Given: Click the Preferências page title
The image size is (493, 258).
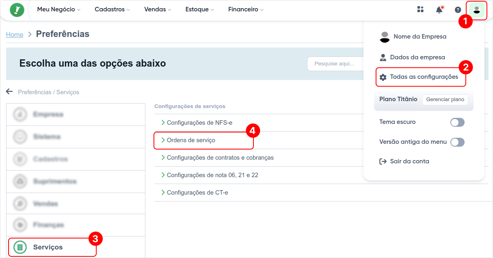Looking at the screenshot, I should tap(63, 34).
